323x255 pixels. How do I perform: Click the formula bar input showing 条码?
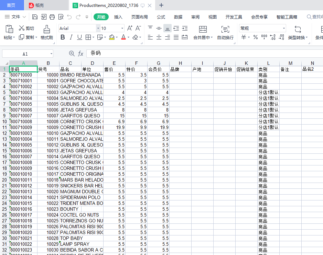point(205,54)
